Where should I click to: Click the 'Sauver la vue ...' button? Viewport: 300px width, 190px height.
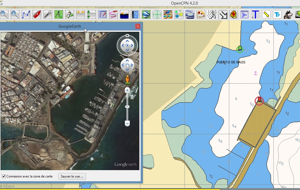[x=72, y=176]
